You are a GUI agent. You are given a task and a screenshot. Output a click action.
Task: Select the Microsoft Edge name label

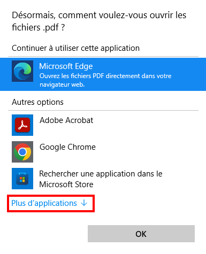pyautogui.click(x=66, y=66)
